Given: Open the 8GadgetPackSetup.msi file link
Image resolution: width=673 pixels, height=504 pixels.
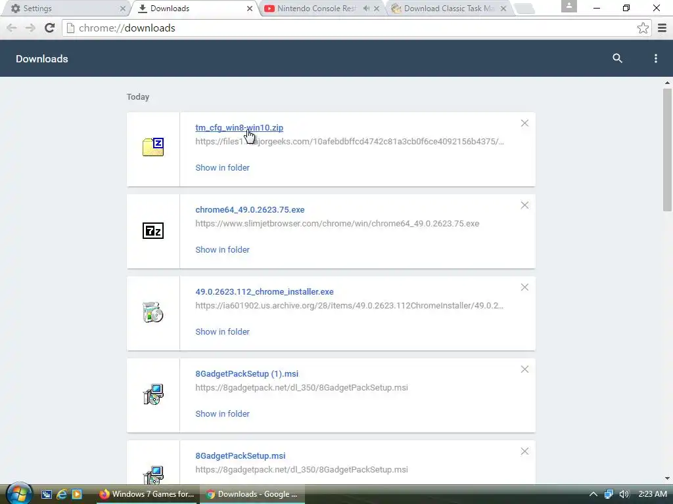Looking at the screenshot, I should (241, 455).
